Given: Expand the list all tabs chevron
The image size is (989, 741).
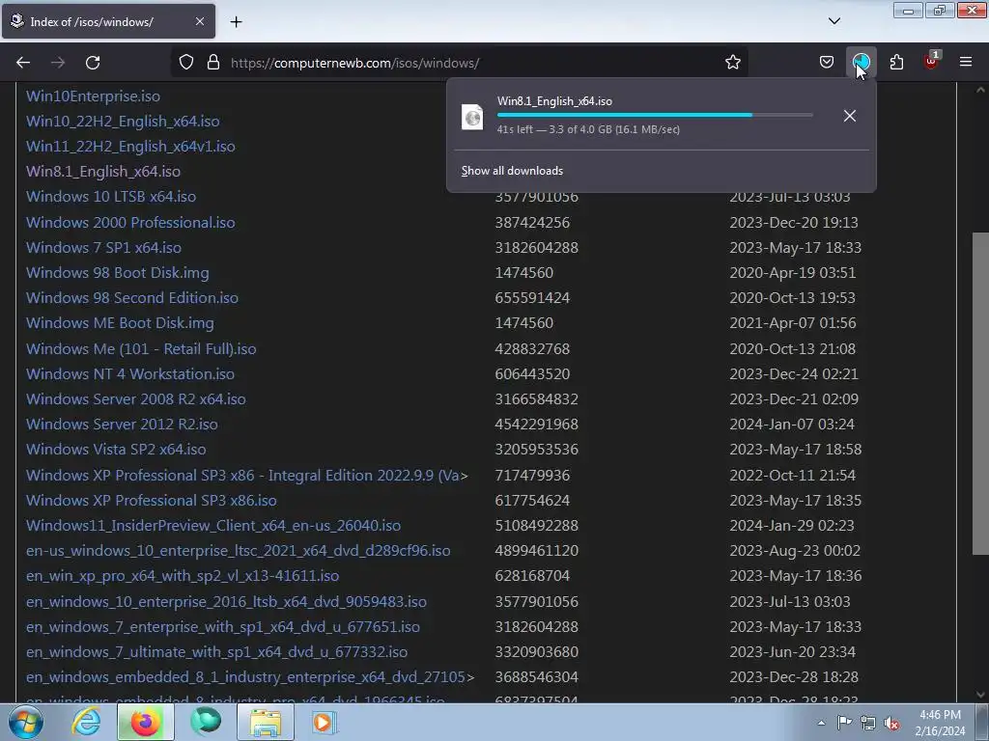Looking at the screenshot, I should pos(834,21).
